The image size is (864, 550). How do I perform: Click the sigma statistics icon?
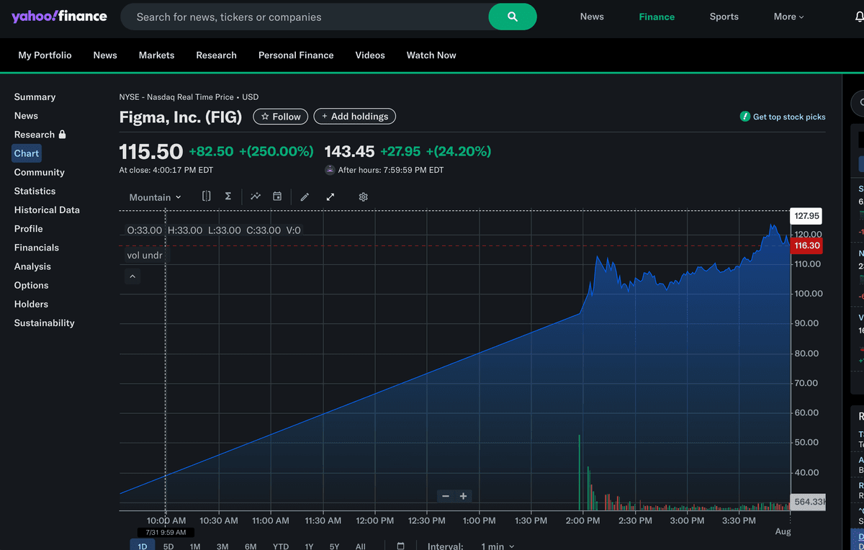(228, 197)
